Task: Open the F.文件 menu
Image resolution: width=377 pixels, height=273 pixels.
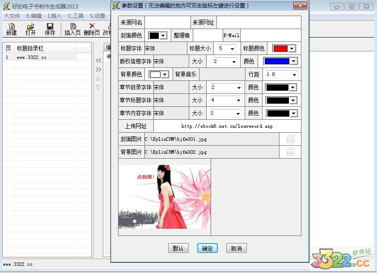Action: click(13, 16)
